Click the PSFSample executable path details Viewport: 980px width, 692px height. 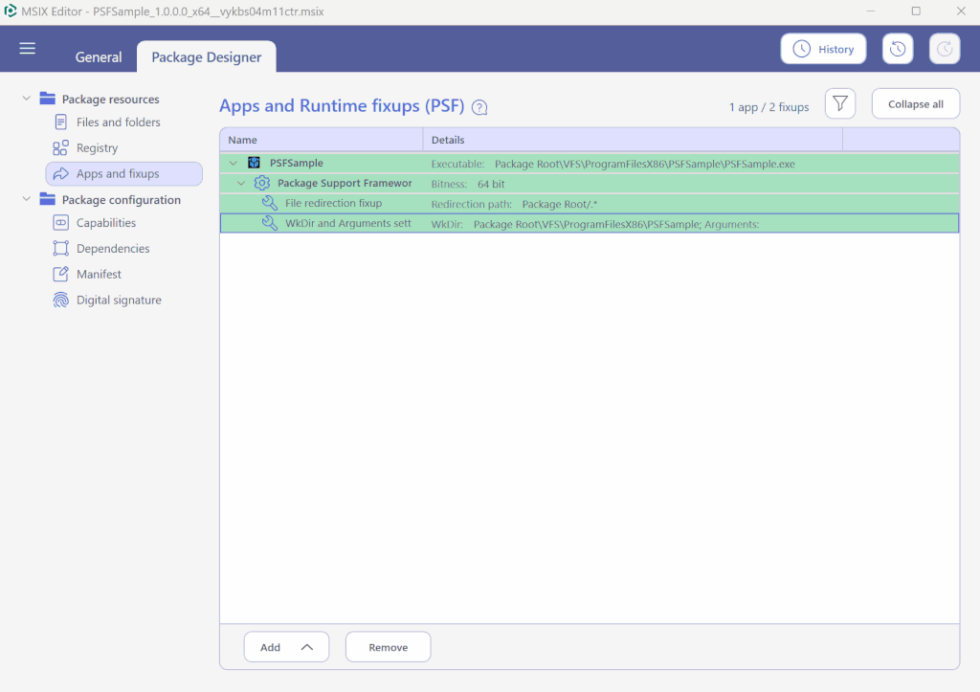click(x=612, y=164)
